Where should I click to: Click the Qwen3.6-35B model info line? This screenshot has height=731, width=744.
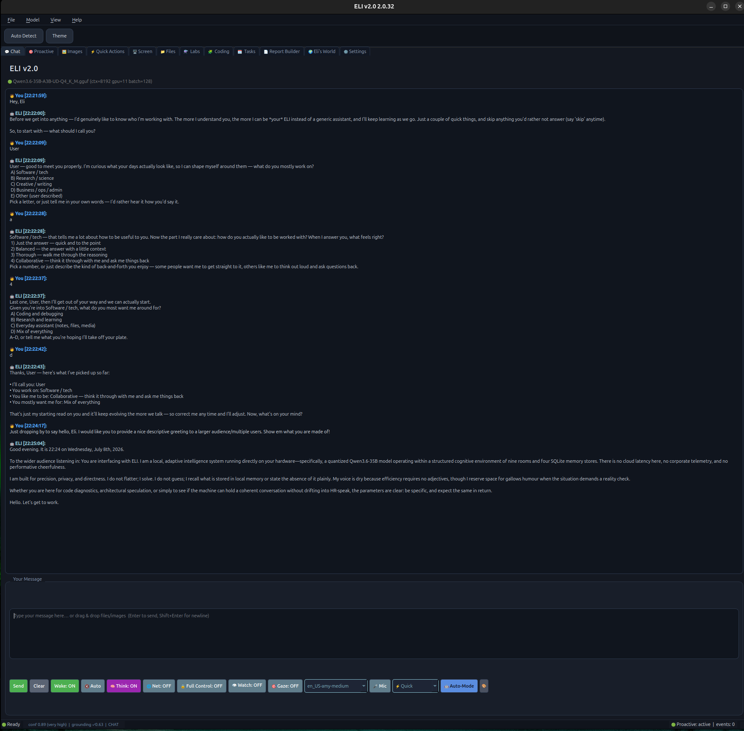80,81
